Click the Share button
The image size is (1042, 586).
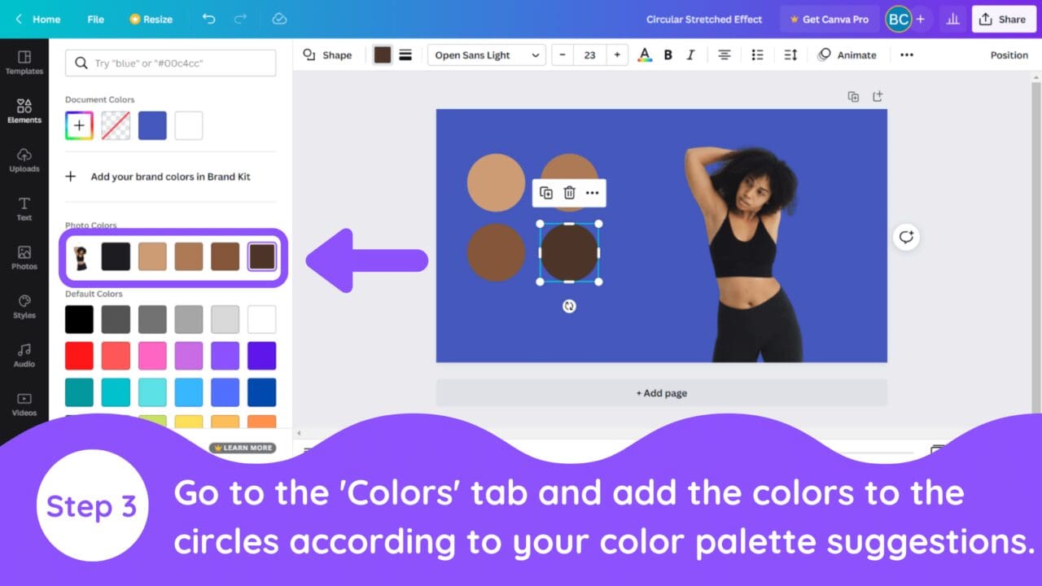(x=1003, y=19)
